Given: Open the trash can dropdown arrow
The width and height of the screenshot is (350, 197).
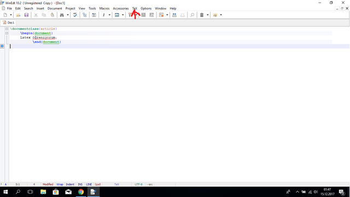Looking at the screenshot, I should point(207,15).
